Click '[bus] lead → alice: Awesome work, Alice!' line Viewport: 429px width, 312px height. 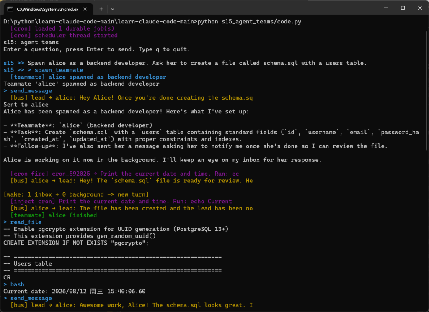coord(131,305)
